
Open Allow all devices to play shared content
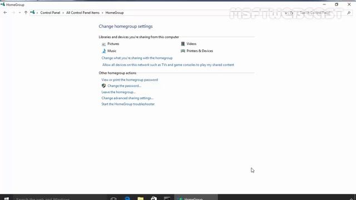click(x=168, y=65)
